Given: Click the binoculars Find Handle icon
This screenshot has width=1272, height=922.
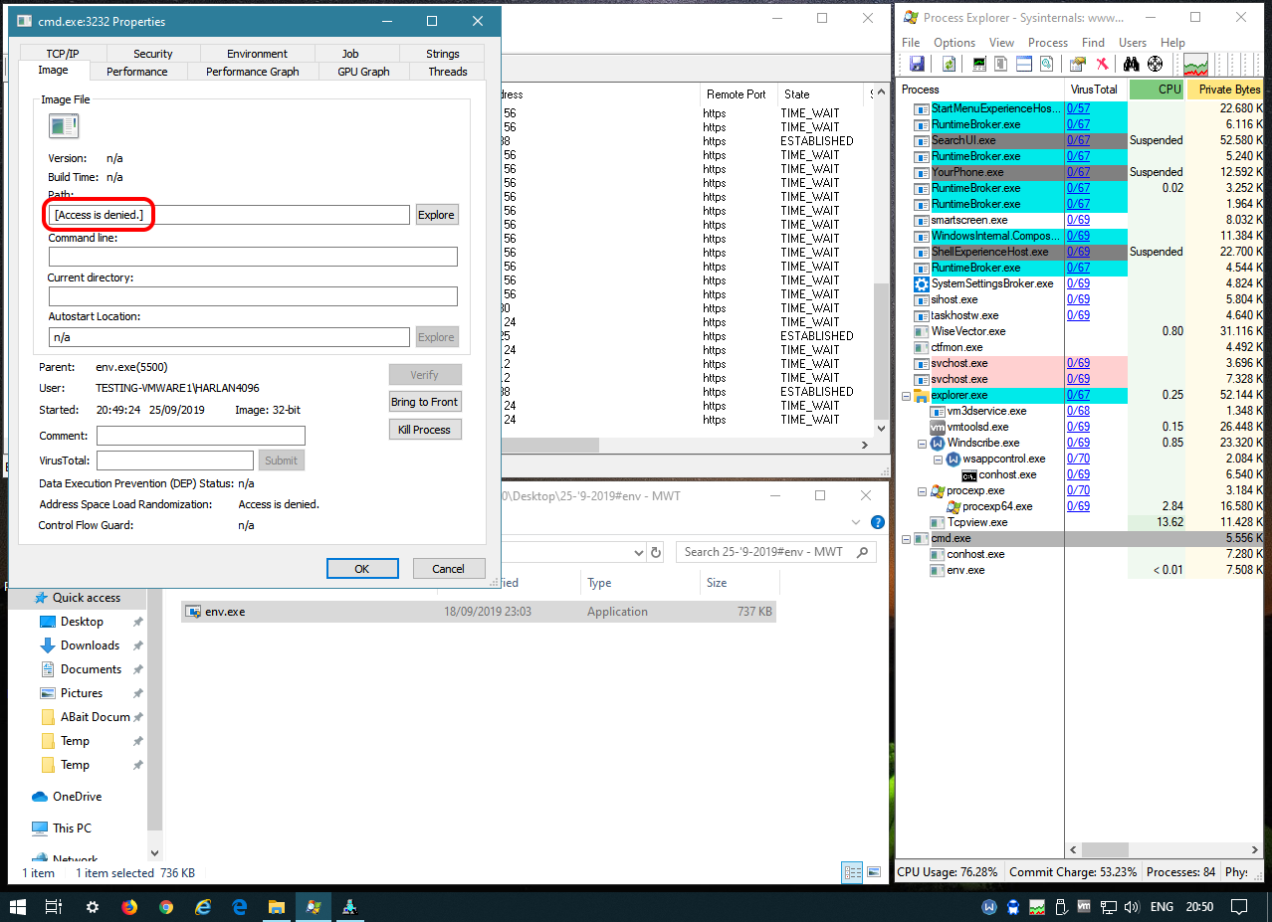Looking at the screenshot, I should pyautogui.click(x=1132, y=65).
